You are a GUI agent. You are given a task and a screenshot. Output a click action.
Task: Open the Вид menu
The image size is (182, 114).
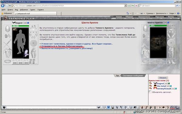point(16,10)
